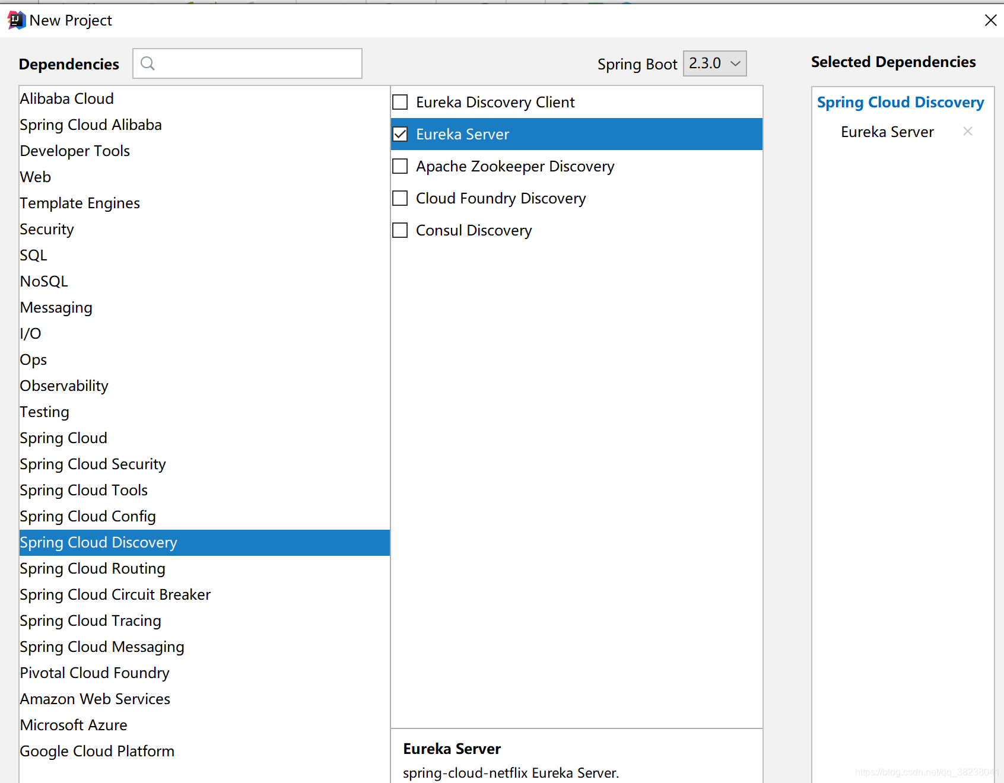Open Pivotal Cloud Foundry category
Viewport: 1004px width, 783px height.
(x=204, y=673)
